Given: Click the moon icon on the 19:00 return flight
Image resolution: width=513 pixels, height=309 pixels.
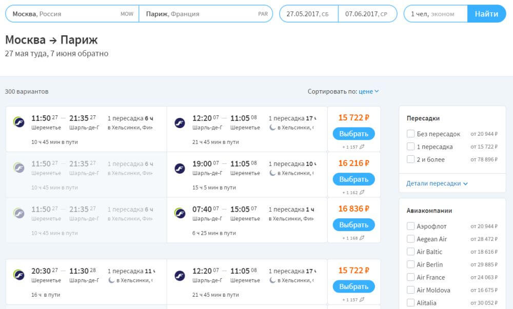Looking at the screenshot, I should [272, 173].
